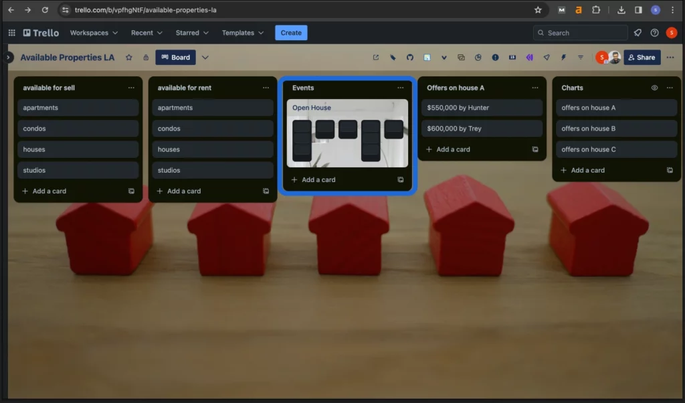This screenshot has width=685, height=403.
Task: Click the purple double-arrow power-up icon
Action: click(529, 58)
